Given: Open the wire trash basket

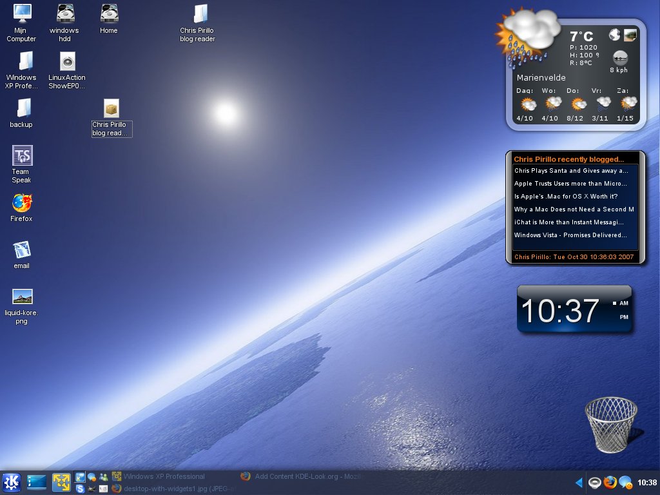Looking at the screenshot, I should [611, 424].
